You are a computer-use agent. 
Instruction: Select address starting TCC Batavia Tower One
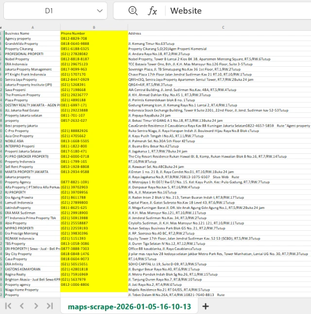[x=219, y=64]
